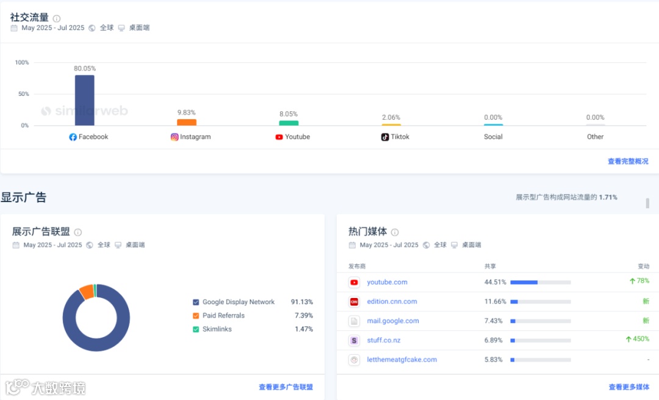The height and width of the screenshot is (400, 659).
Task: Click the Other label on chart axis
Action: [595, 137]
